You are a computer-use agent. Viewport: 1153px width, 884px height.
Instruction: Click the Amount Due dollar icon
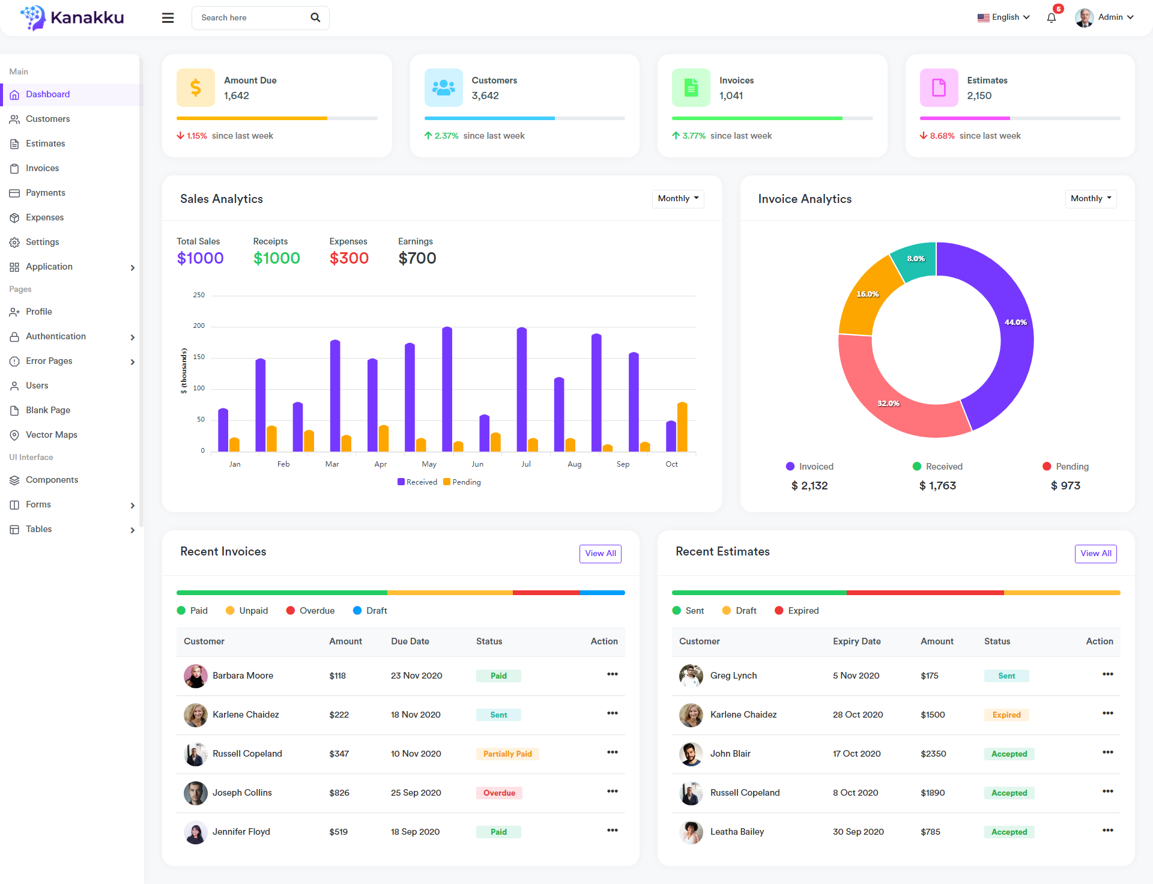click(195, 88)
